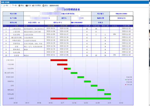Viewport: 150px width, 106px height.
Task: Click the export icon (导出)
Action: click(x=19, y=5)
